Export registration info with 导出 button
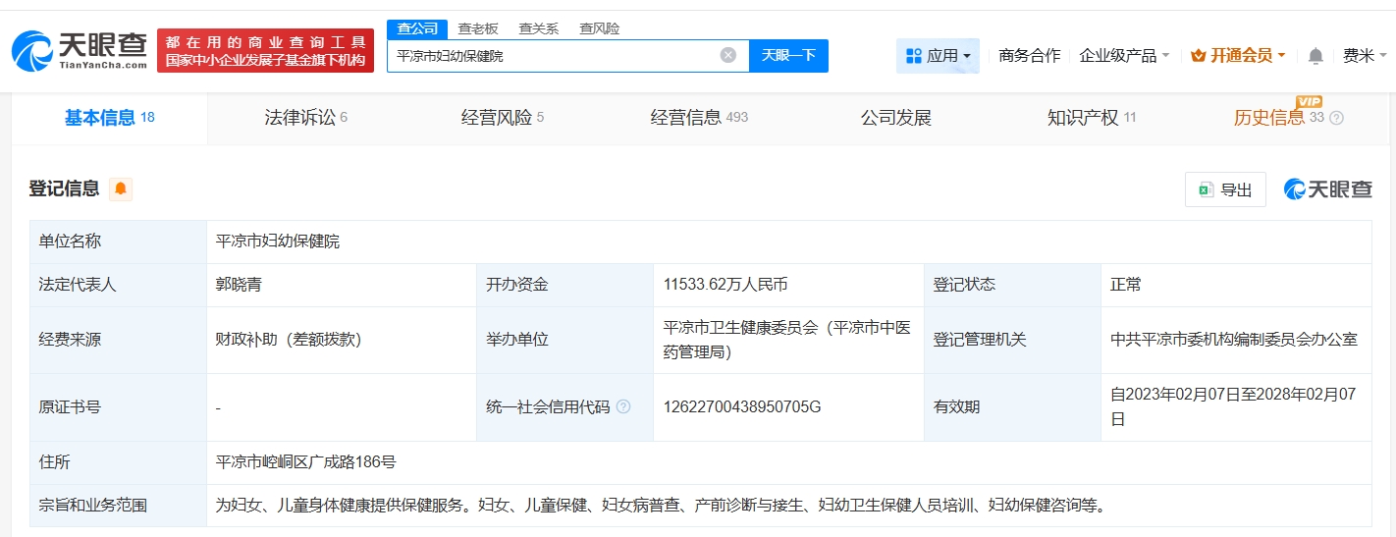 [x=1225, y=189]
